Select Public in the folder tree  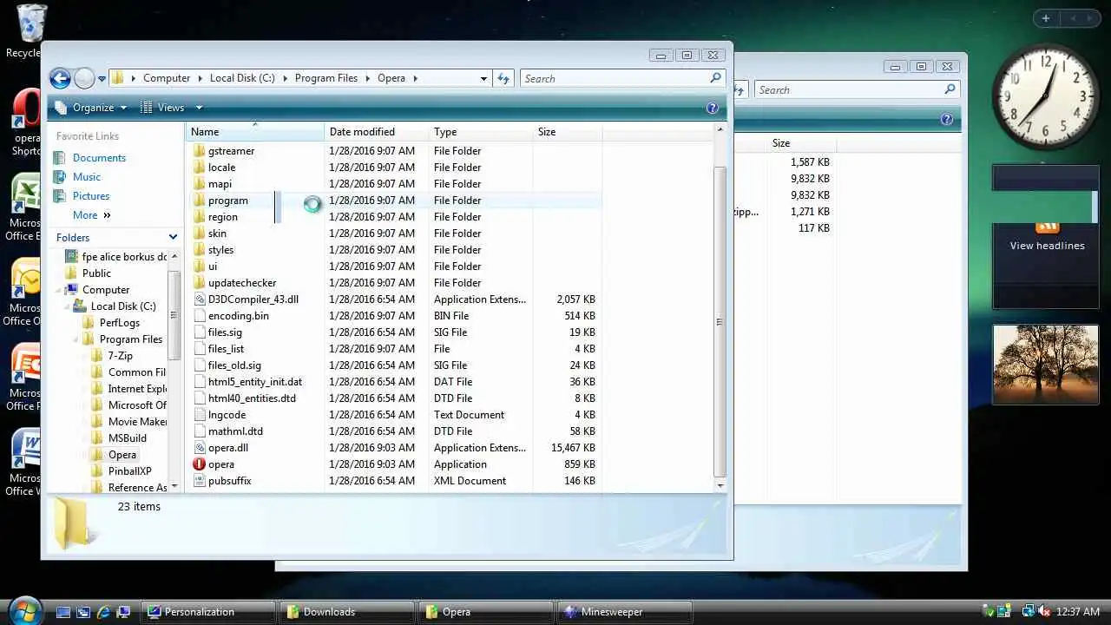96,273
